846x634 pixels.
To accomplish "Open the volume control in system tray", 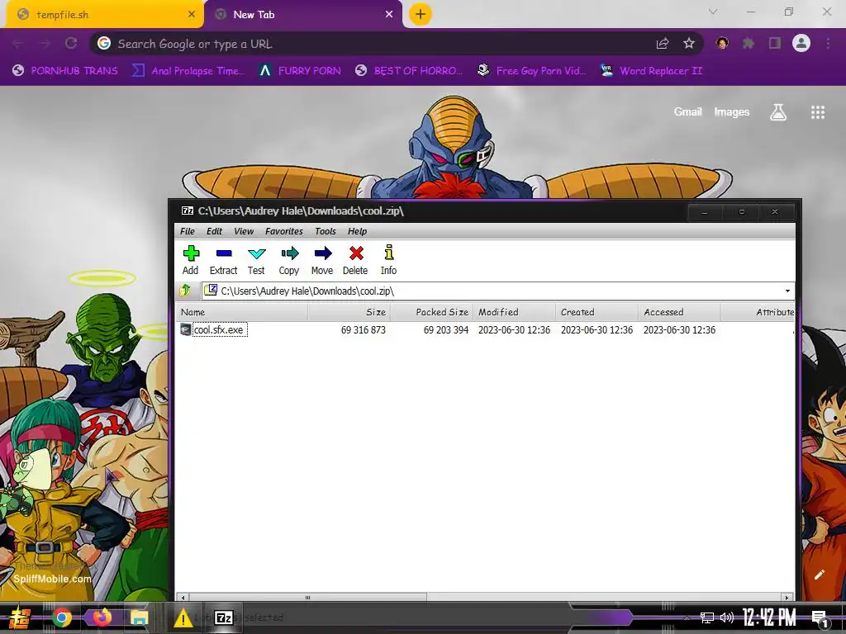I will 727,617.
